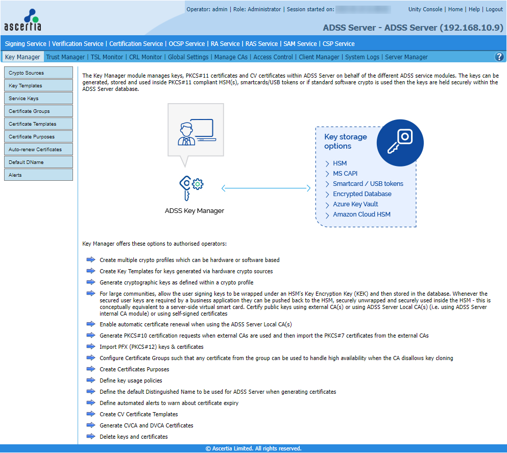Click arrow bullet beside Create Certificates Purposes

(x=91, y=369)
